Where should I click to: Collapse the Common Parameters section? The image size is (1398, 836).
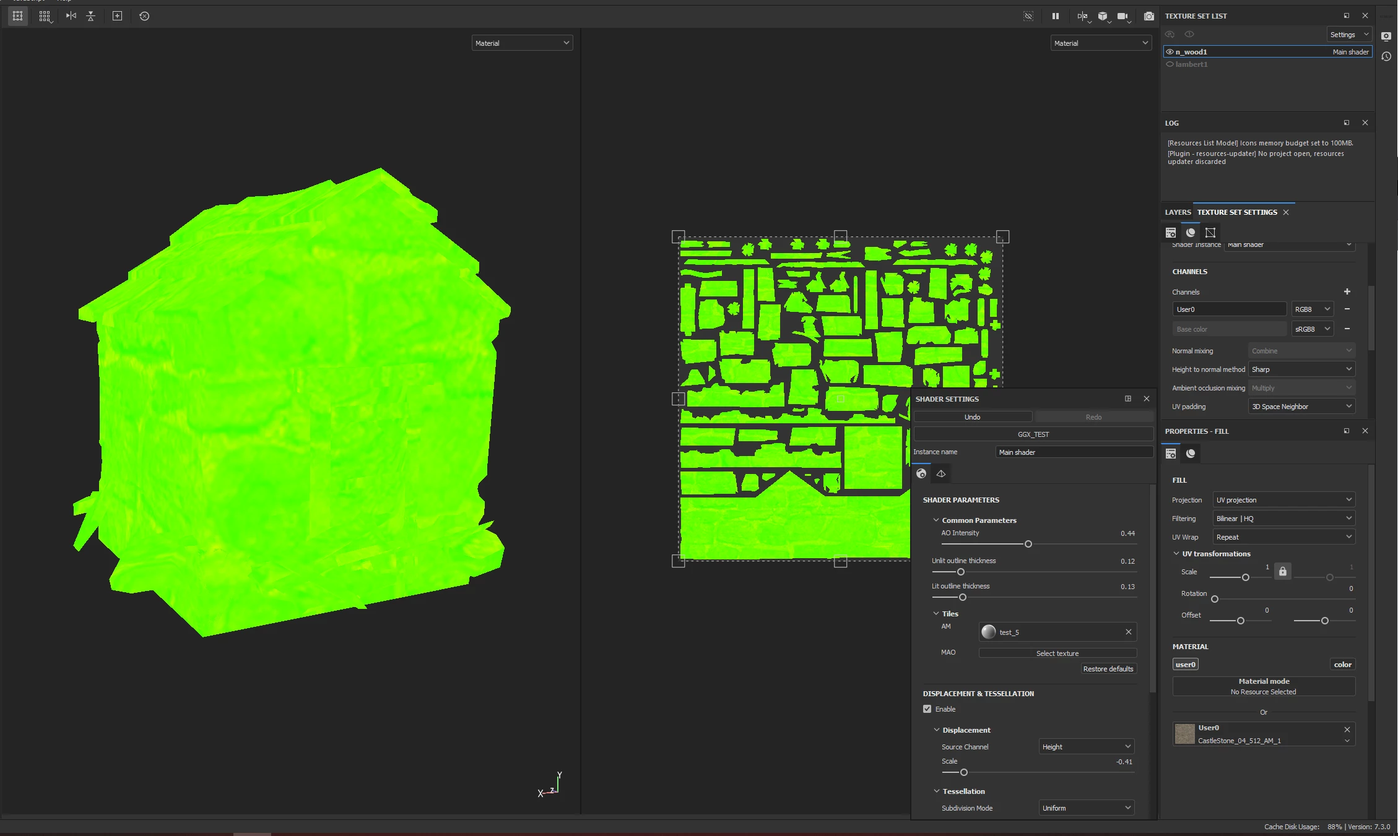click(x=936, y=520)
